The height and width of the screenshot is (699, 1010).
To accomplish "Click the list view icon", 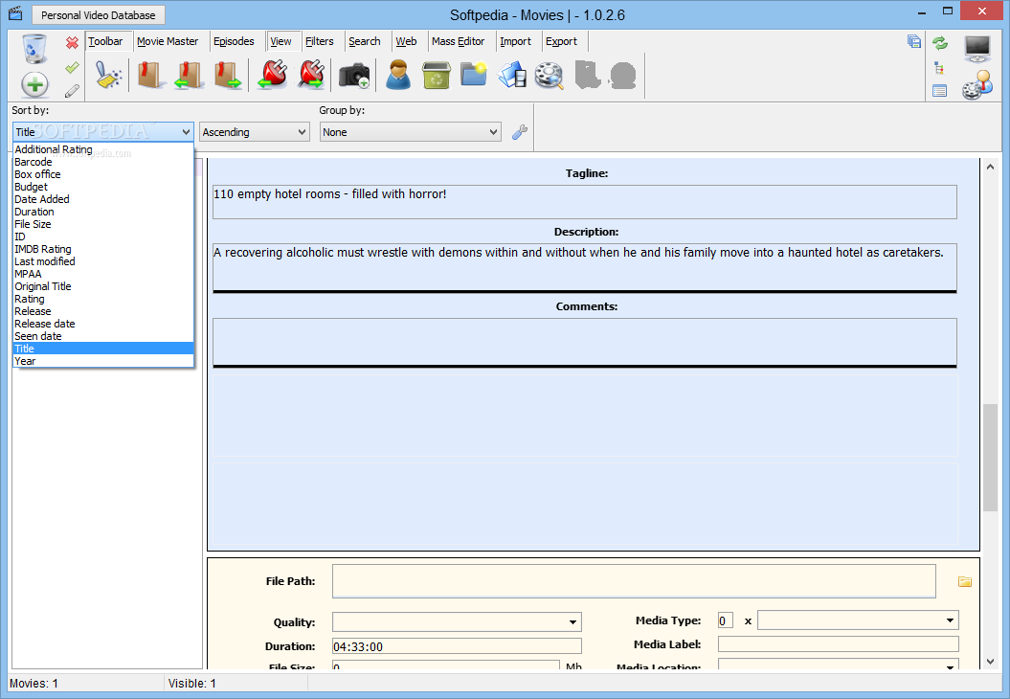I will click(940, 91).
